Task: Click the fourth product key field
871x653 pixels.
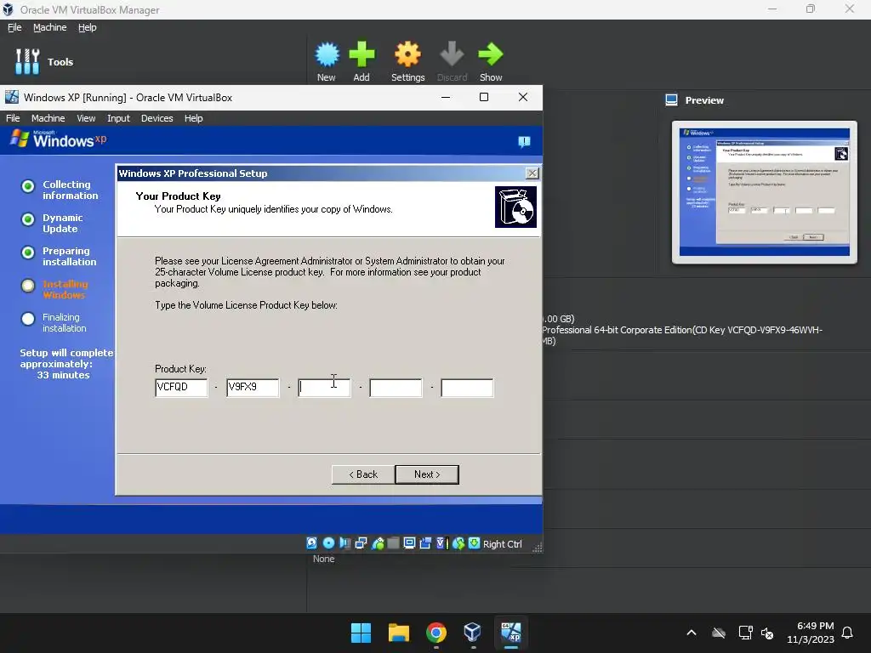Action: pyautogui.click(x=396, y=388)
